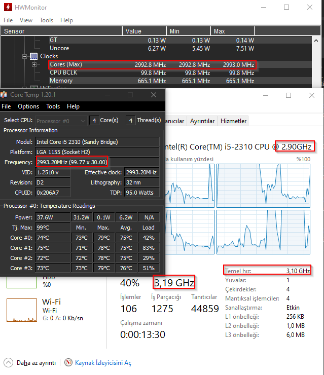324x375 pixels.
Task: Click Core #3 average 76°C value
Action: point(126,269)
